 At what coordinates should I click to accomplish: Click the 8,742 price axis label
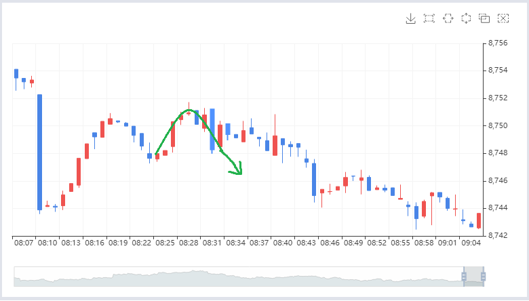coord(498,235)
